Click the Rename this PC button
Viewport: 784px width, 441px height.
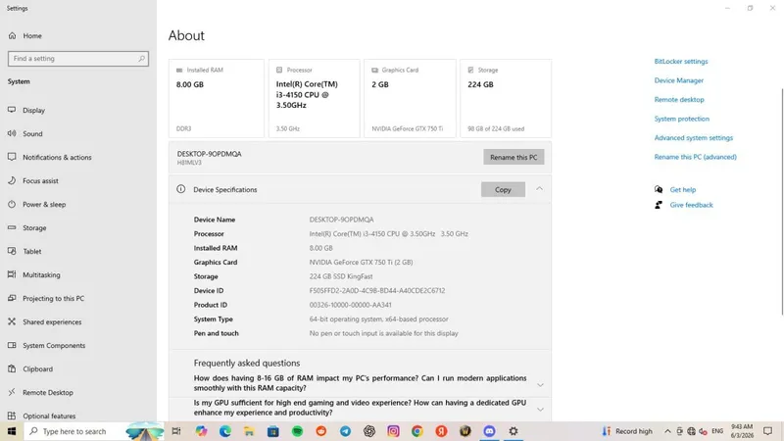[x=514, y=157]
